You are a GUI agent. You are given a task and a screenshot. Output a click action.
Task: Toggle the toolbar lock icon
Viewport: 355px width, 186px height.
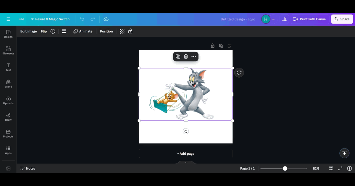point(130,31)
